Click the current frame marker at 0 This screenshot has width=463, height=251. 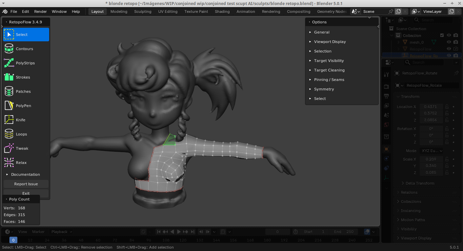point(13,240)
